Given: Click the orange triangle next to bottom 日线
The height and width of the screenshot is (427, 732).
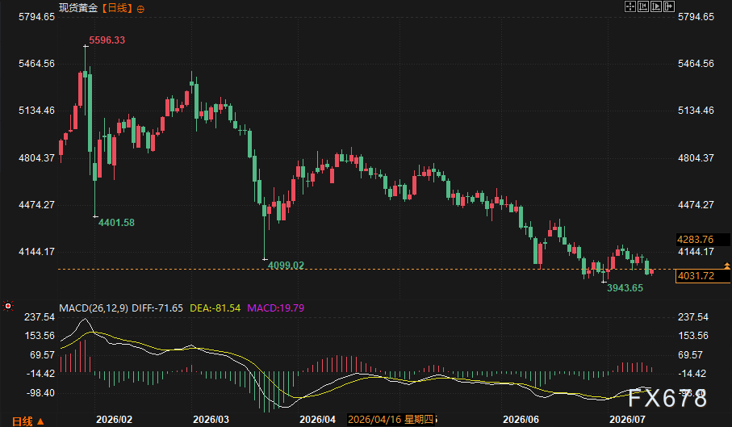Looking at the screenshot, I should point(40,422).
